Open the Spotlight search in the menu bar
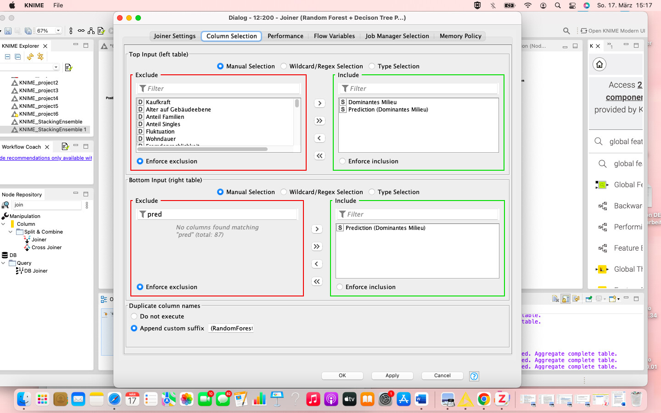This screenshot has width=661, height=413. pos(558,6)
